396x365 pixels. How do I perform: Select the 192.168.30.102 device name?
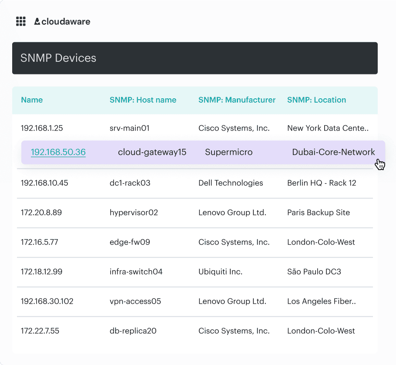(x=47, y=301)
